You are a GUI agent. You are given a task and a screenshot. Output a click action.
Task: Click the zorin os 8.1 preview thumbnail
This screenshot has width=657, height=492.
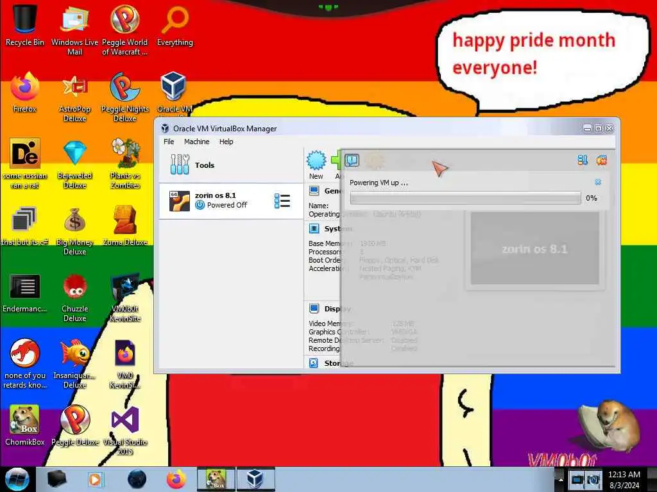click(x=534, y=248)
